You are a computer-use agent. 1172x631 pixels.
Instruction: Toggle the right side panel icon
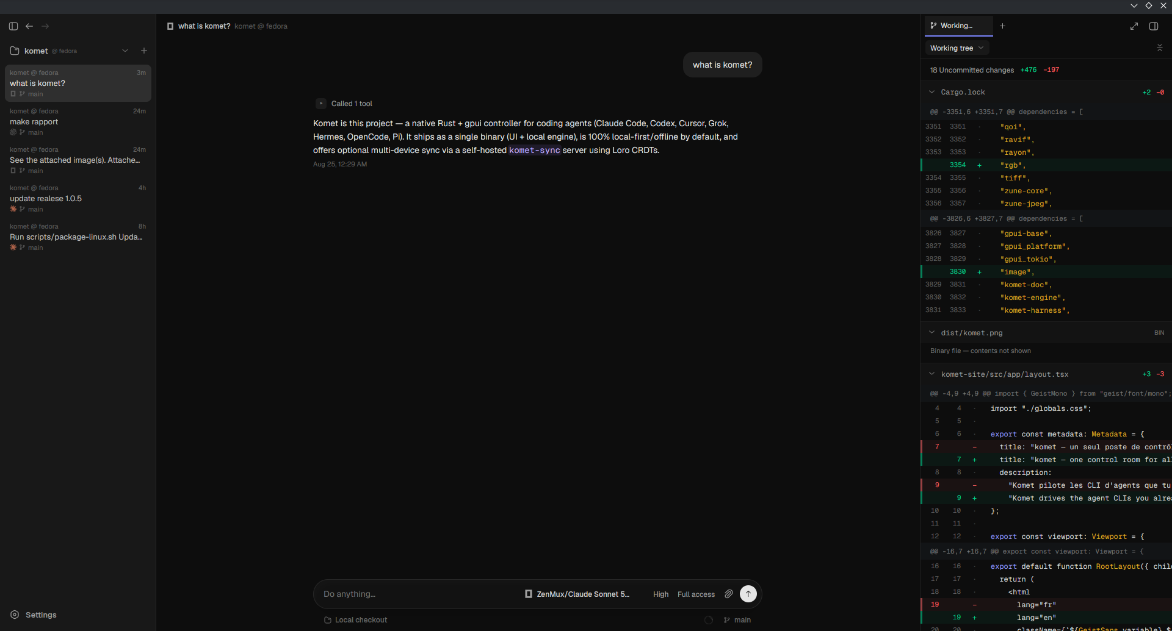[1154, 26]
